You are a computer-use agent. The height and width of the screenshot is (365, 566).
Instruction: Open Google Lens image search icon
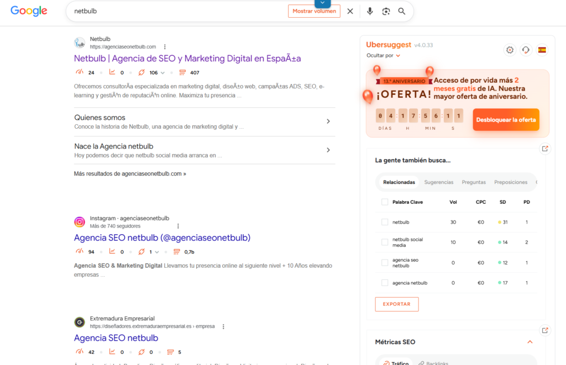coord(386,11)
